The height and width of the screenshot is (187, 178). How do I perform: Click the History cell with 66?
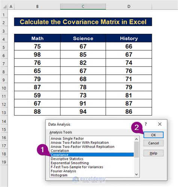[129, 46]
